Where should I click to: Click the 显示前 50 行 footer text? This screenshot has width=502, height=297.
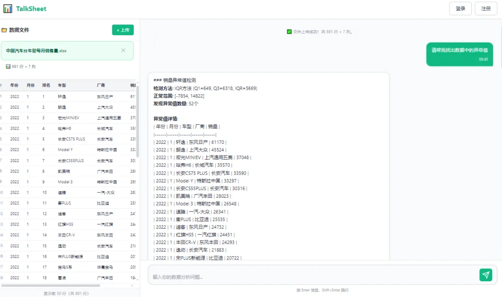(66, 293)
